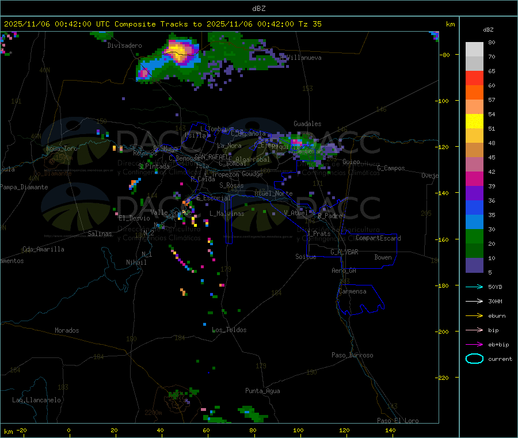Click the Pampa_Diamante label
Screen dimensions: 518x438
[x=24, y=187]
